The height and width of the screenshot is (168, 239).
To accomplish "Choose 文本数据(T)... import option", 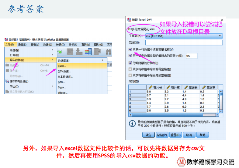I will pos(82,77).
